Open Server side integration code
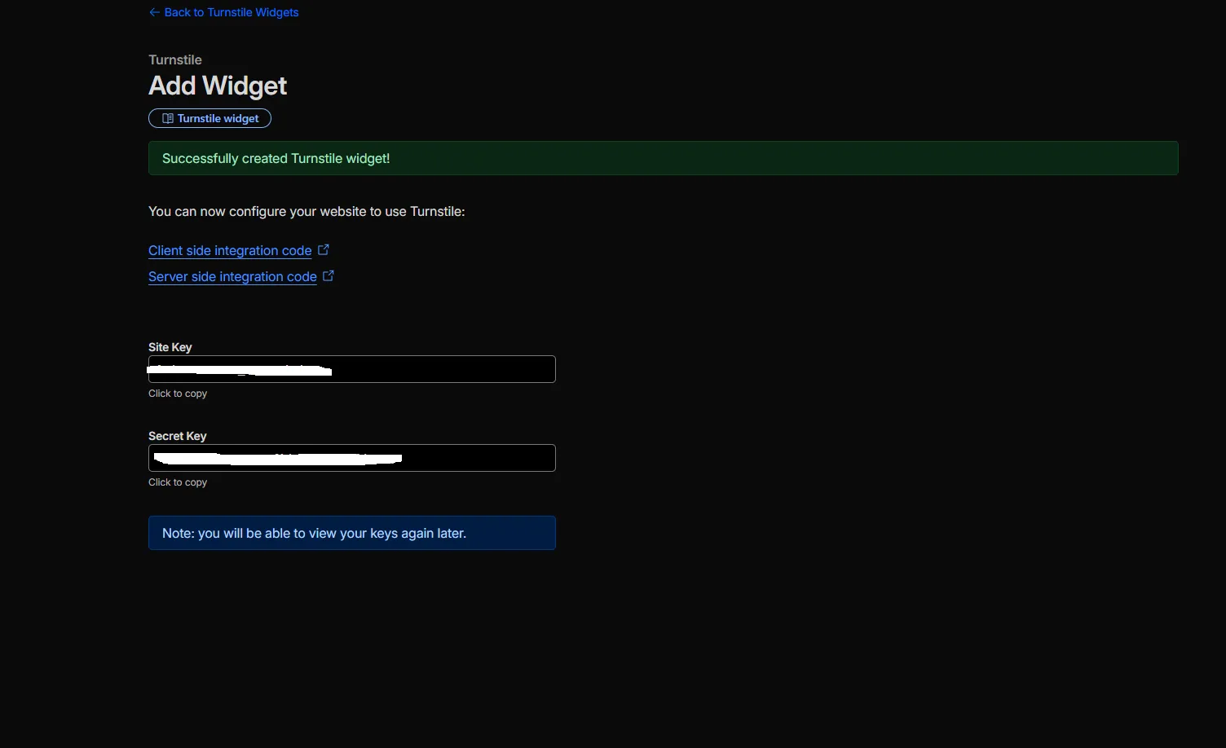 pos(232,276)
